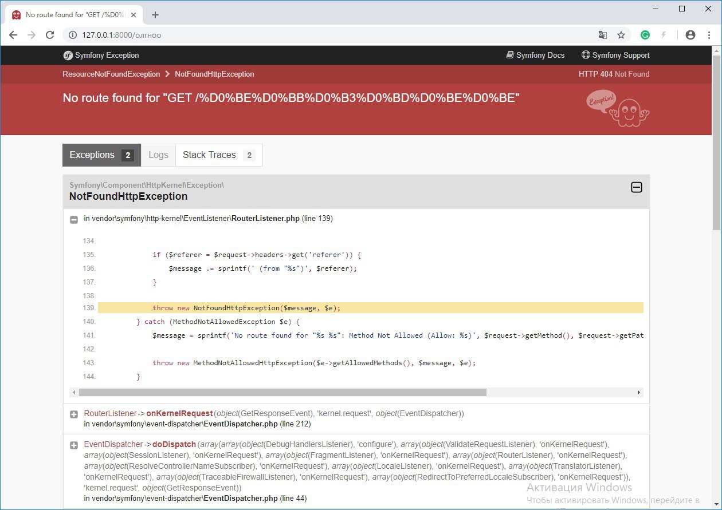The image size is (722, 510).
Task: Open the site information icon in address bar
Action: coord(73,35)
